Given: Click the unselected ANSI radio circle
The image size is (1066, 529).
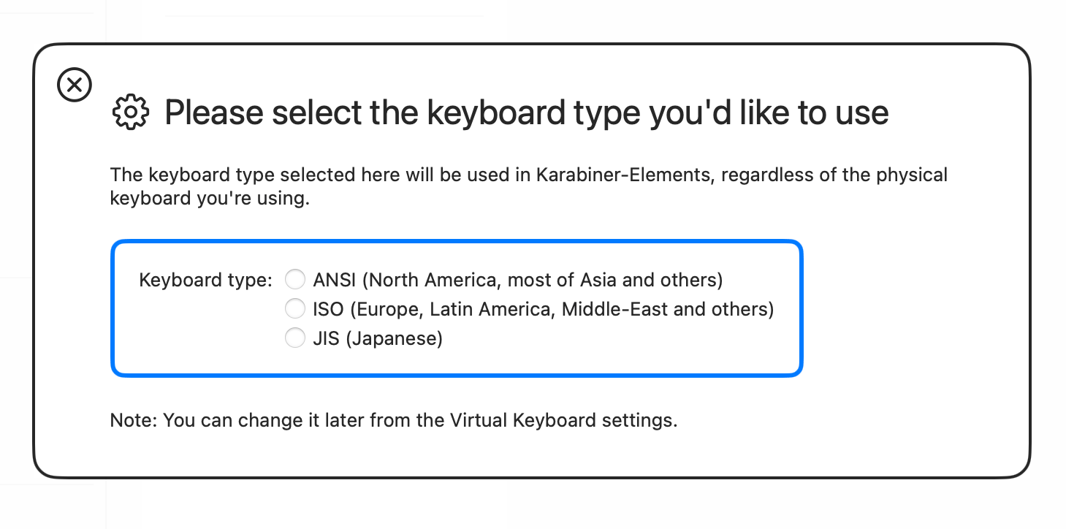Looking at the screenshot, I should point(294,279).
